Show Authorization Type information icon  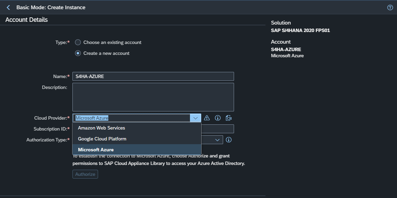(229, 140)
